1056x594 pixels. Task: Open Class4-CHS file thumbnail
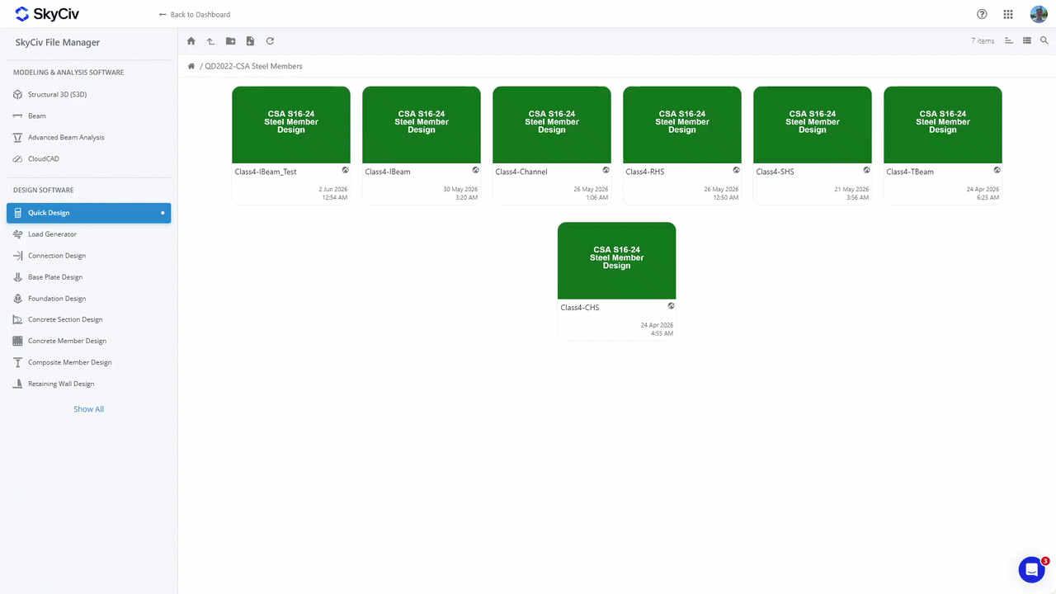click(x=617, y=260)
